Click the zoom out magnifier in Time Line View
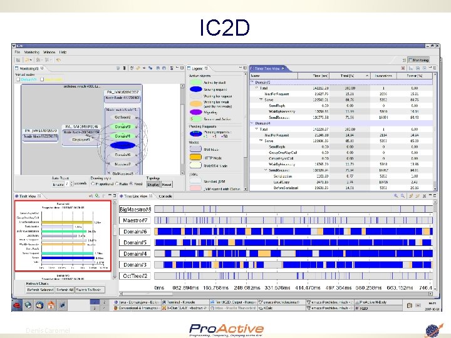Screen dimensions: 451x338 click(x=403, y=196)
